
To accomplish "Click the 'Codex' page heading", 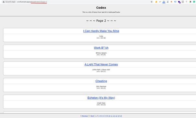I will pyautogui.click(x=101, y=8).
